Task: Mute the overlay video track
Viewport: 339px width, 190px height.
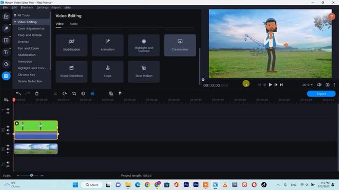Action: 8,130
